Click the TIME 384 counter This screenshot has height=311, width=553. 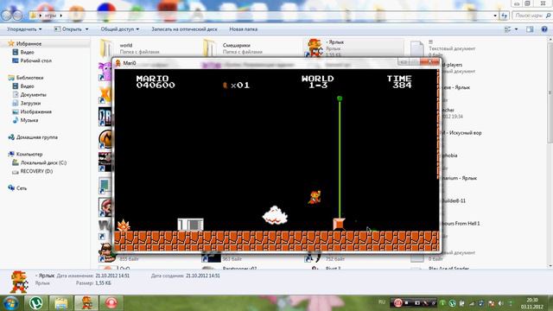coord(399,82)
